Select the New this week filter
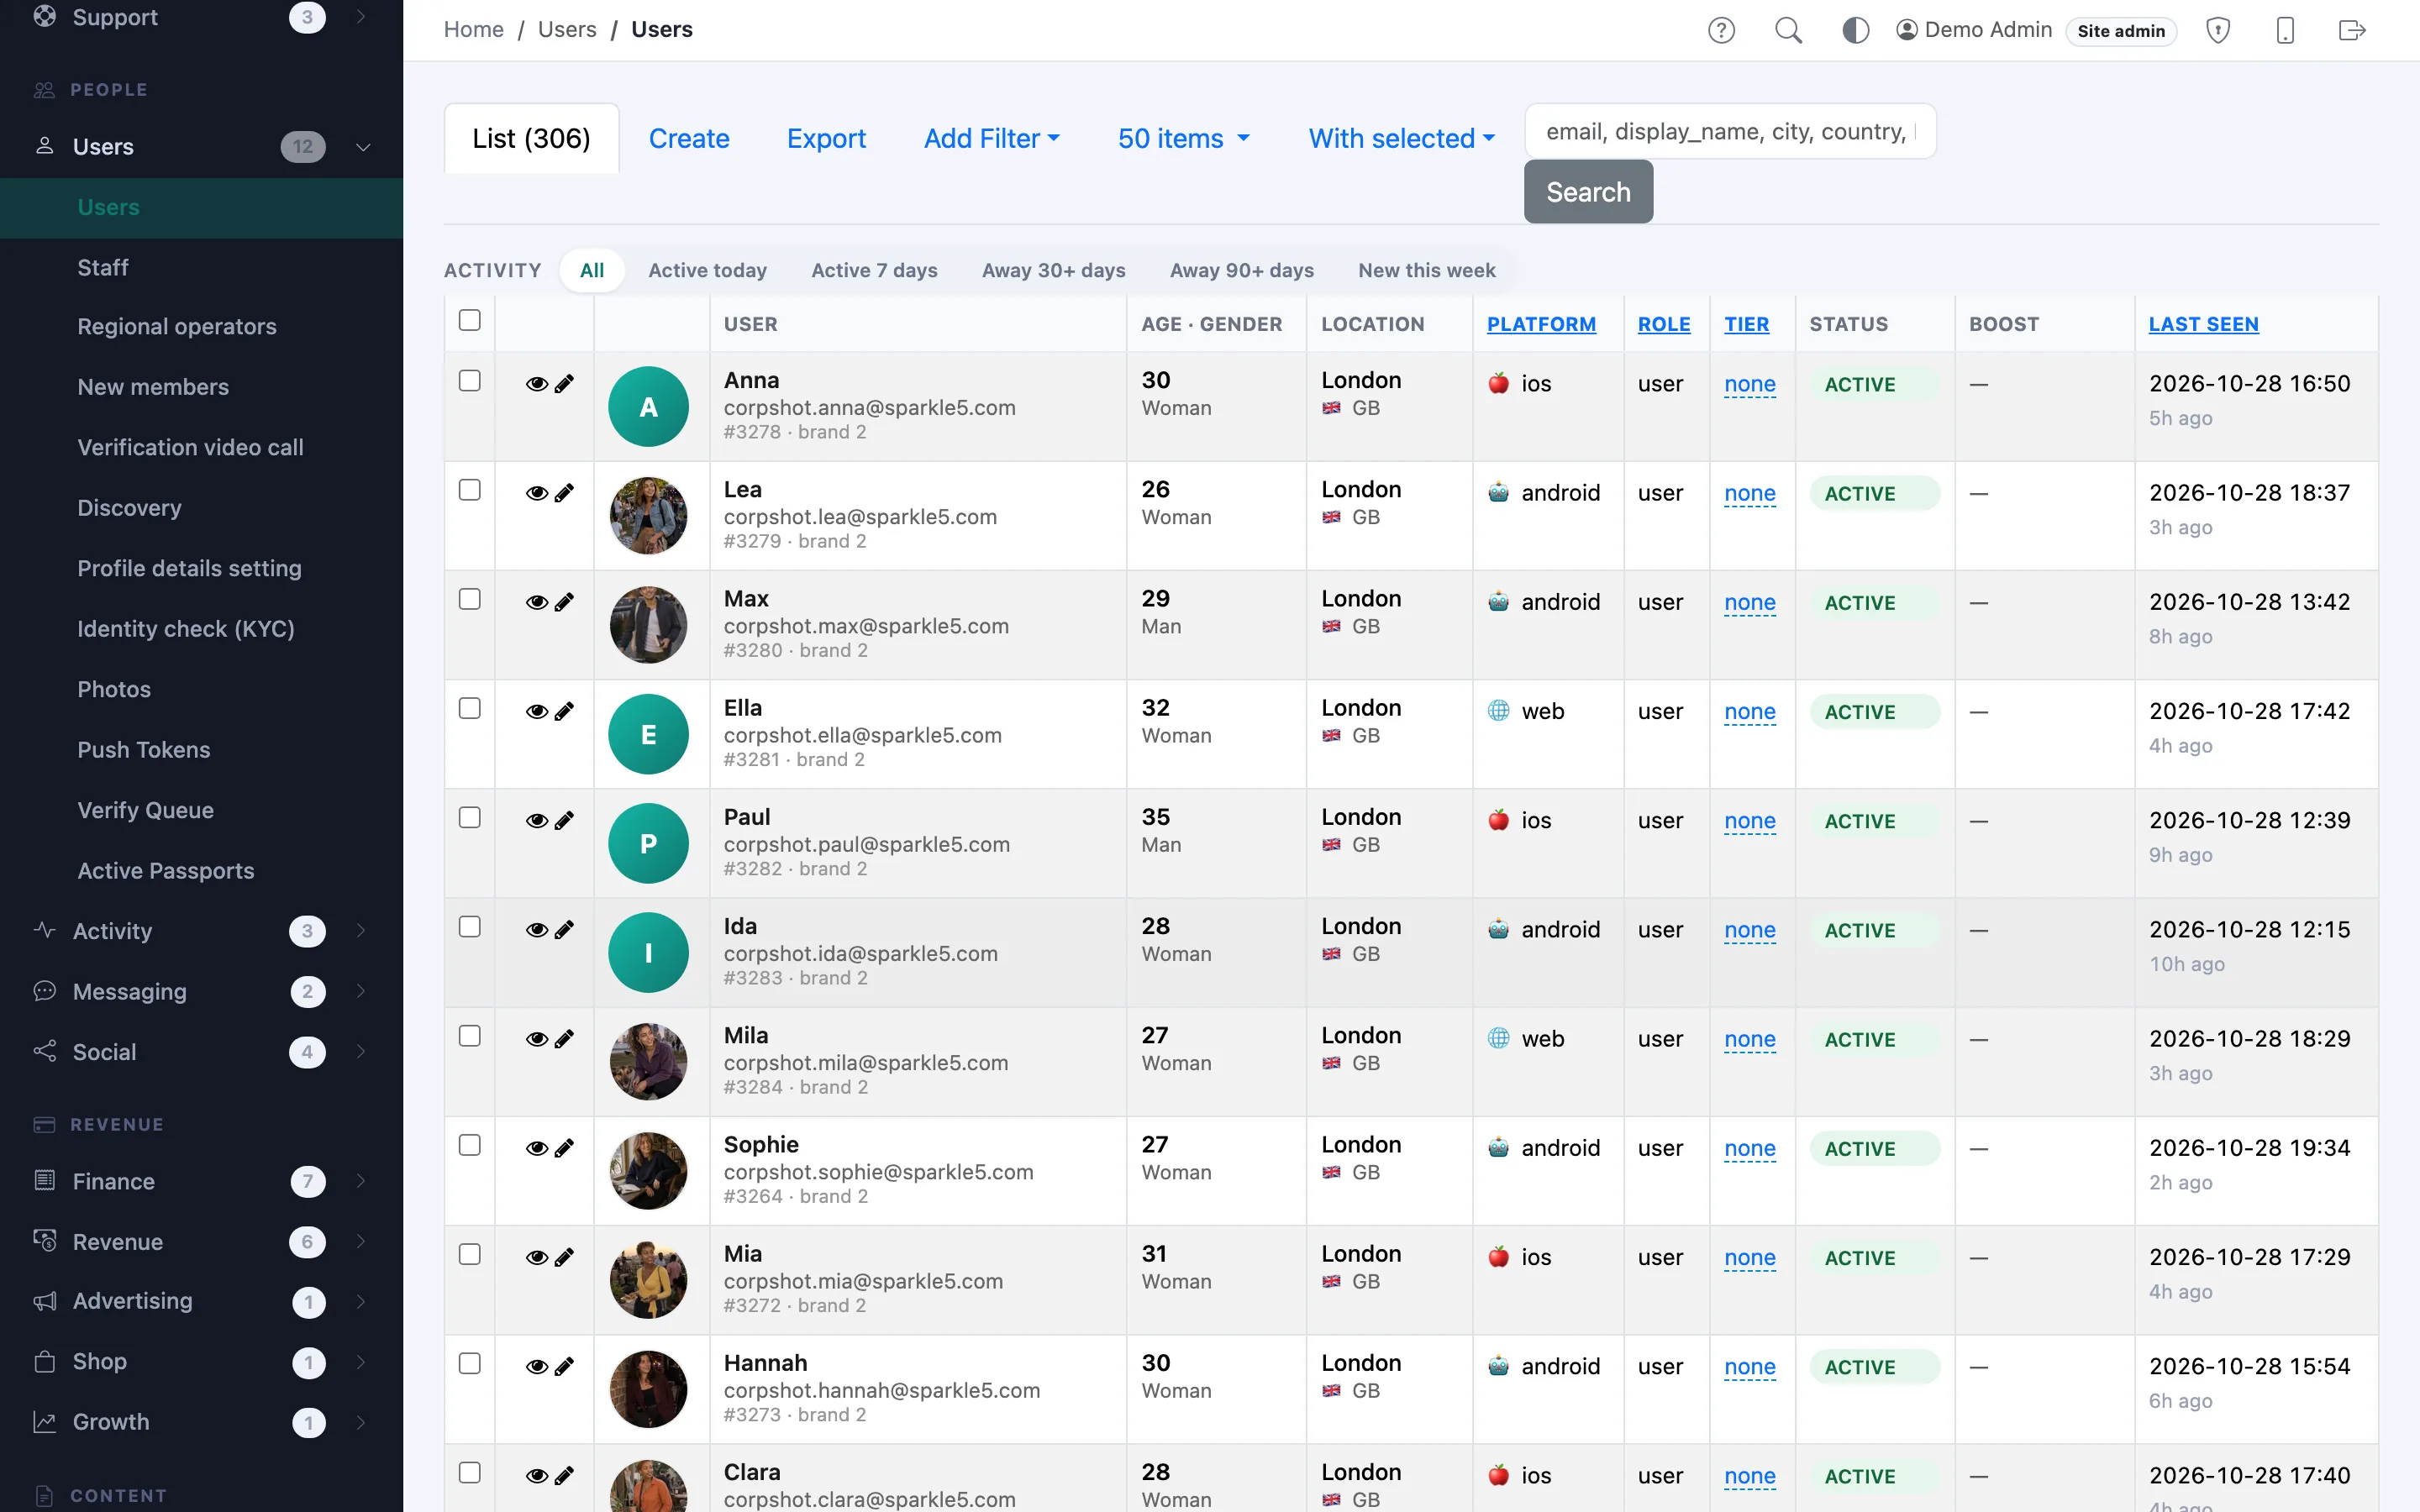Screen dimensions: 2420x1512 pyautogui.click(x=1426, y=270)
